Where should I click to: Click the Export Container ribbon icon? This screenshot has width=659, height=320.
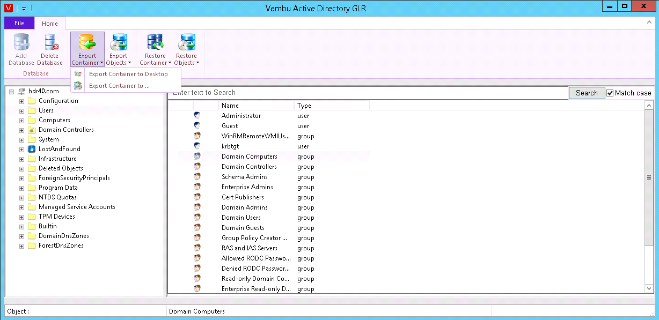pos(87,42)
